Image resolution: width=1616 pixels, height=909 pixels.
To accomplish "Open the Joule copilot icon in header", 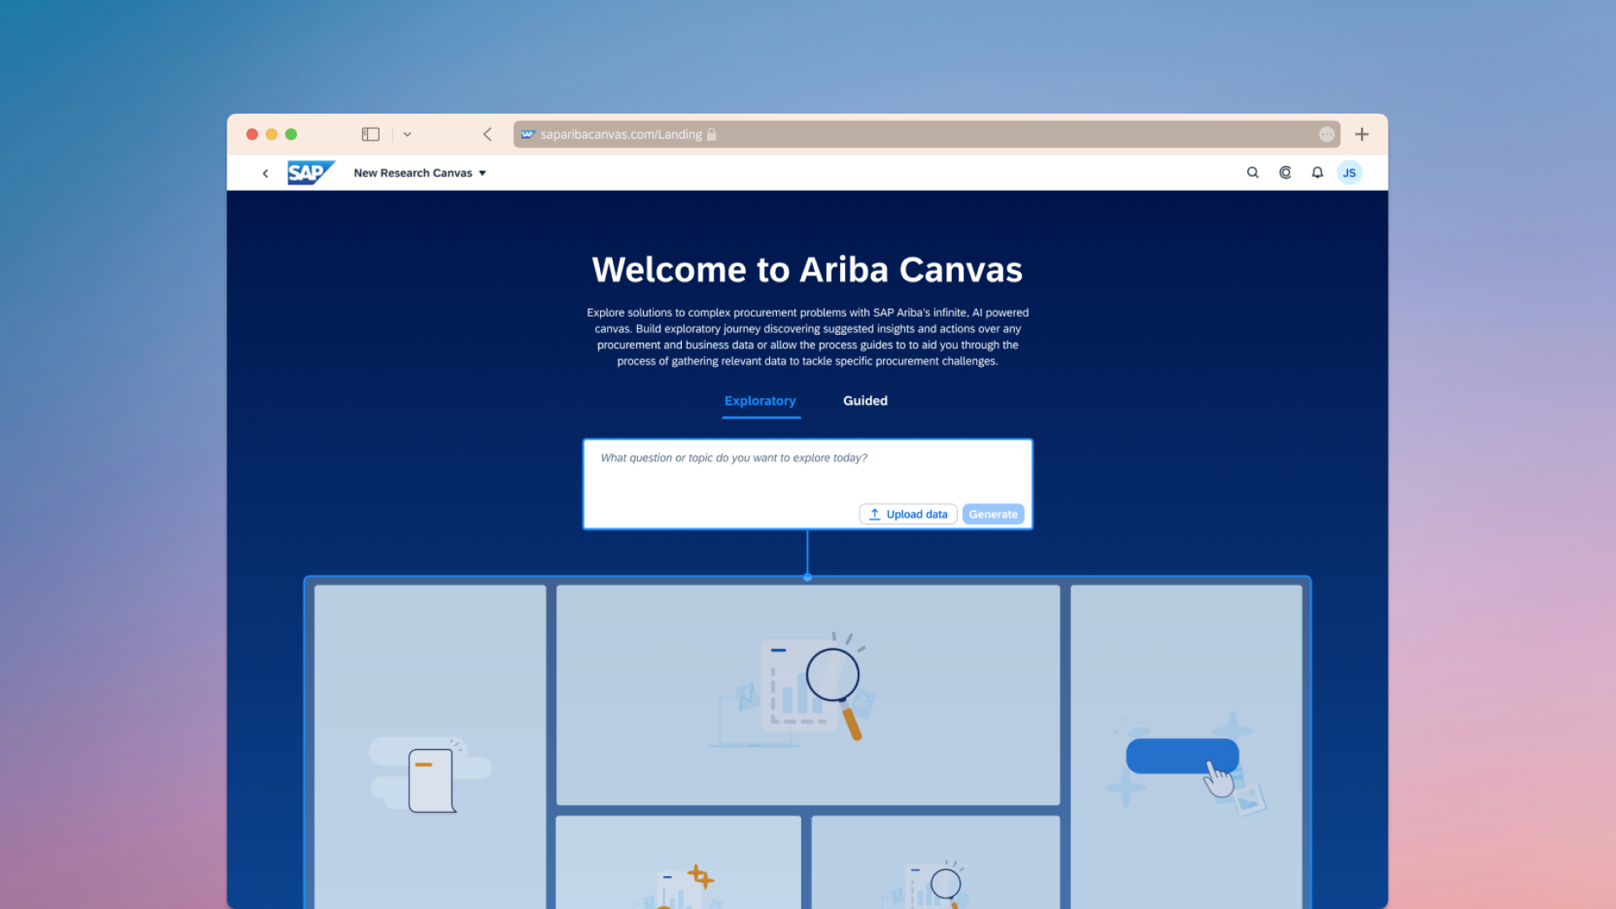I will tap(1285, 173).
